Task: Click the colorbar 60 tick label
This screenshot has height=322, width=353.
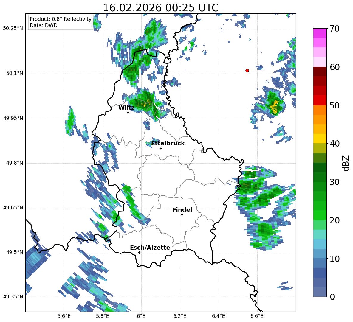Action: tap(335, 67)
